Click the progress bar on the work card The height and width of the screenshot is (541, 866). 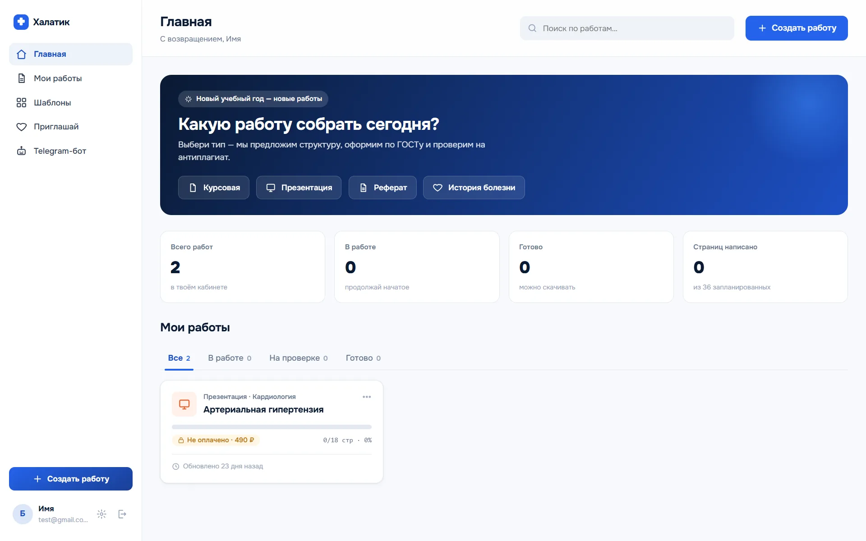[272, 426]
